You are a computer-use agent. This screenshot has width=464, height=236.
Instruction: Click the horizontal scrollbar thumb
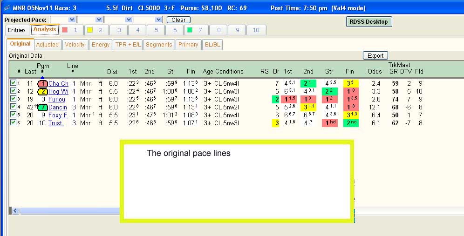(70, 211)
